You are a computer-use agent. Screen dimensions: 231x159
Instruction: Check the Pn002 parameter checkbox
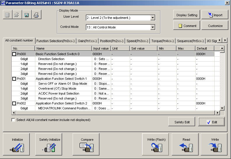point(14,103)
